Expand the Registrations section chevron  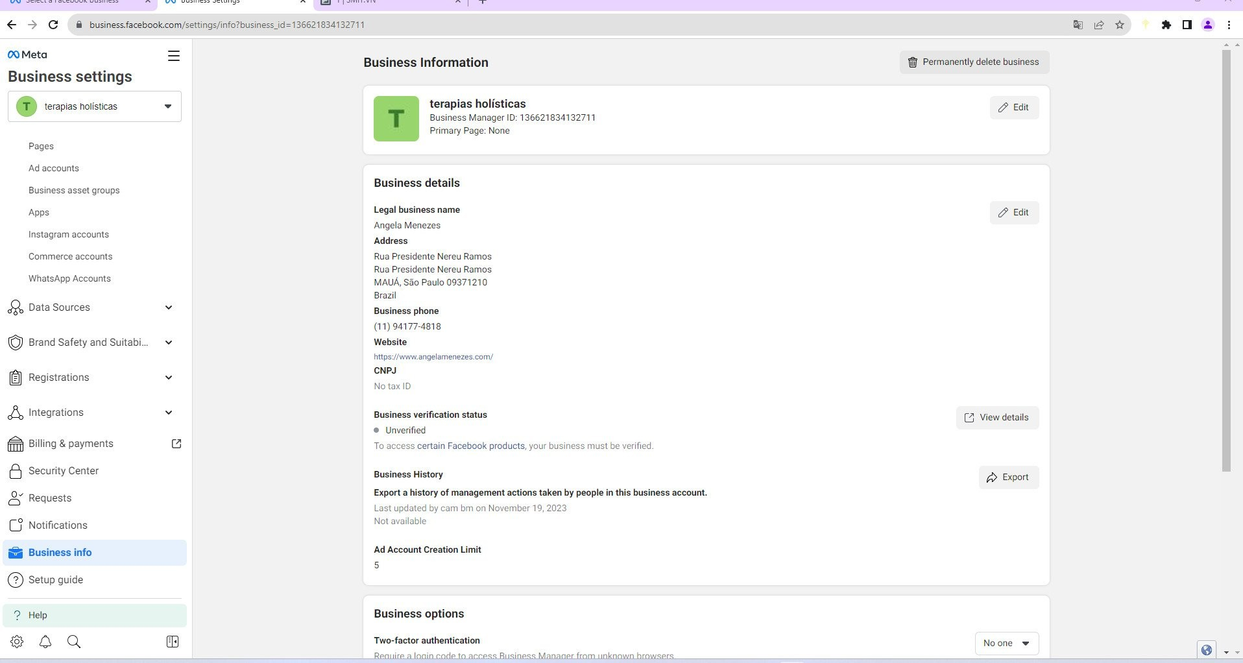[x=169, y=378]
